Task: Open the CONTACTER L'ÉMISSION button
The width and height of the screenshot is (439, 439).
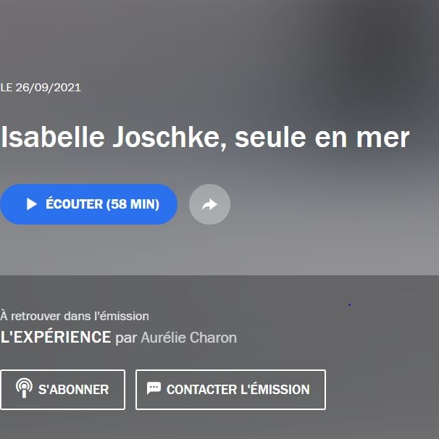Action: click(230, 390)
